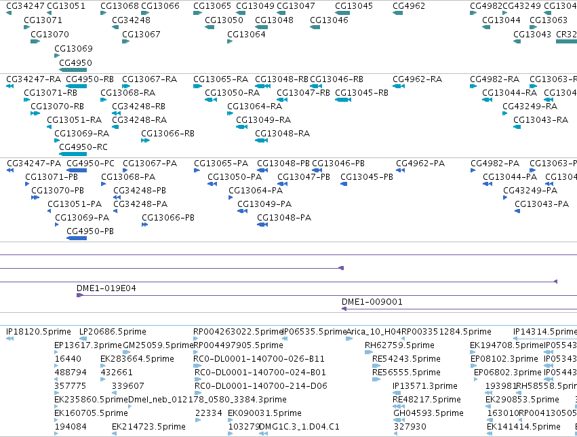This screenshot has width=577, height=437.
Task: Click the RC0-DL0001-140700-026-B11 label
Action: pyautogui.click(x=259, y=359)
